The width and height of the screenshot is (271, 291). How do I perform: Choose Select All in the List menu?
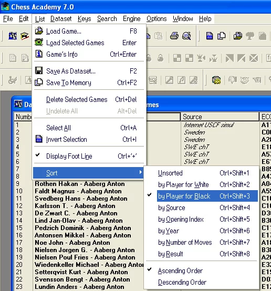[89, 128]
